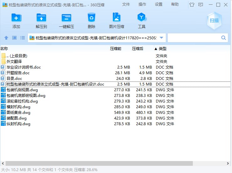Click DWG 文件 type of 纵封机构.dwg

tap(165, 124)
